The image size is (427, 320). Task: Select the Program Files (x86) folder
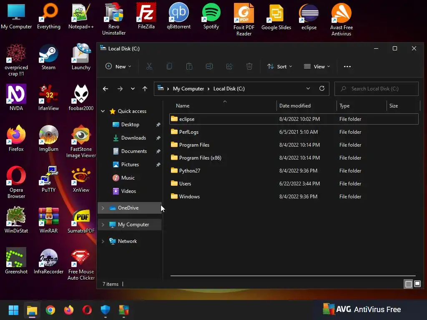294,158
